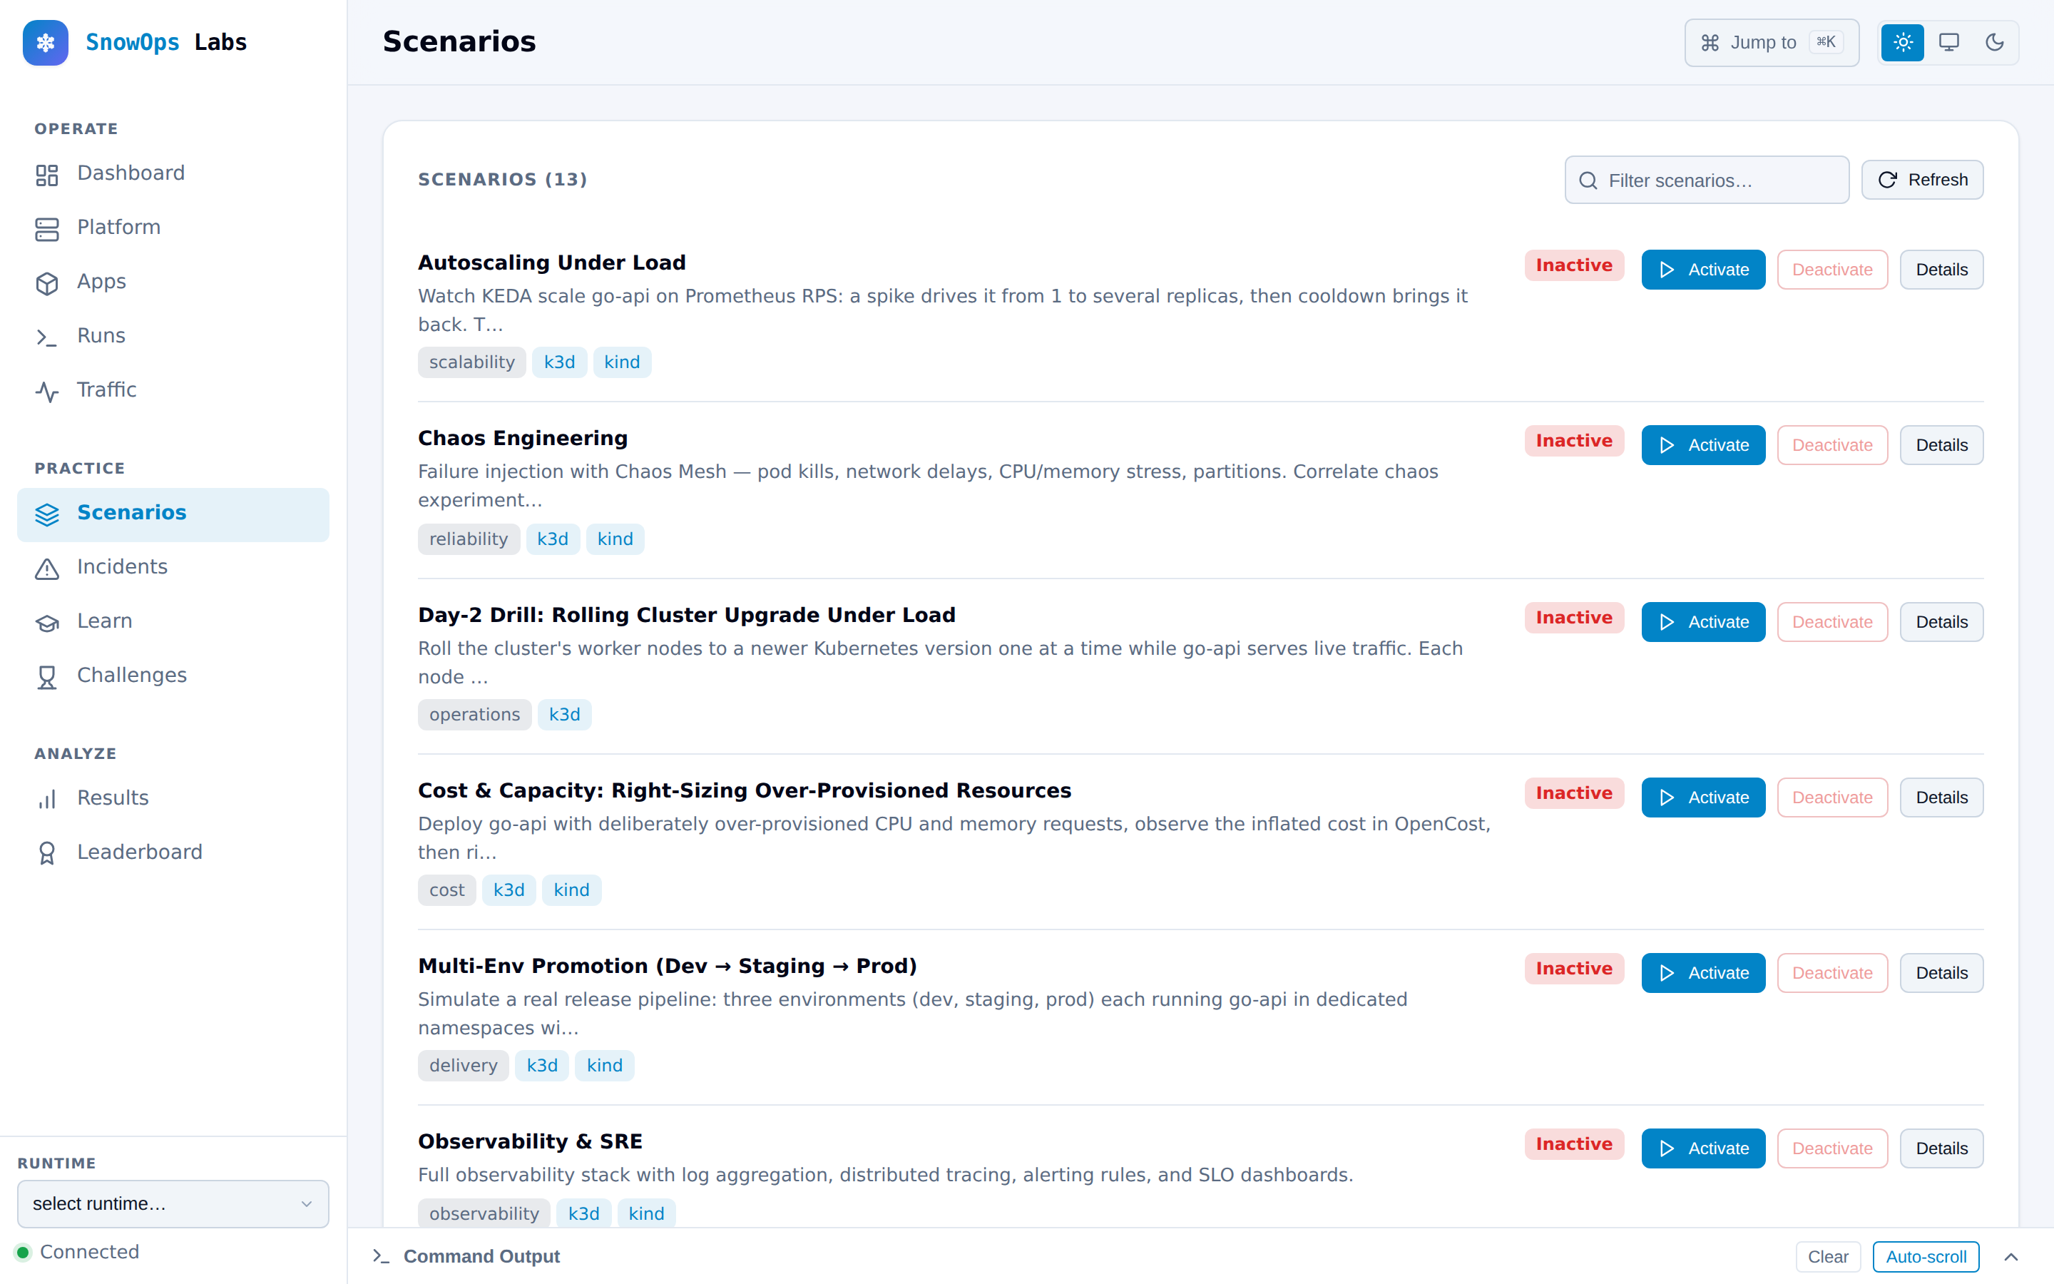
Task: Open Dashboard from the sidebar
Action: [x=173, y=173]
